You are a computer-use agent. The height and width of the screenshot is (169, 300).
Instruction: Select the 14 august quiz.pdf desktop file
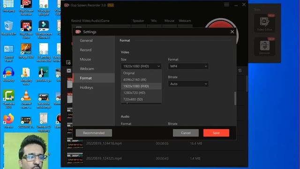(x=44, y=8)
